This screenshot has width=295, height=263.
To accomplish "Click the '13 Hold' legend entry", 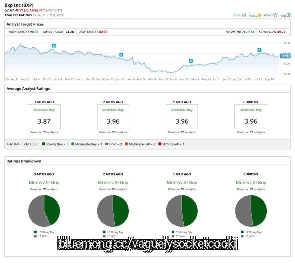I will [41, 236].
